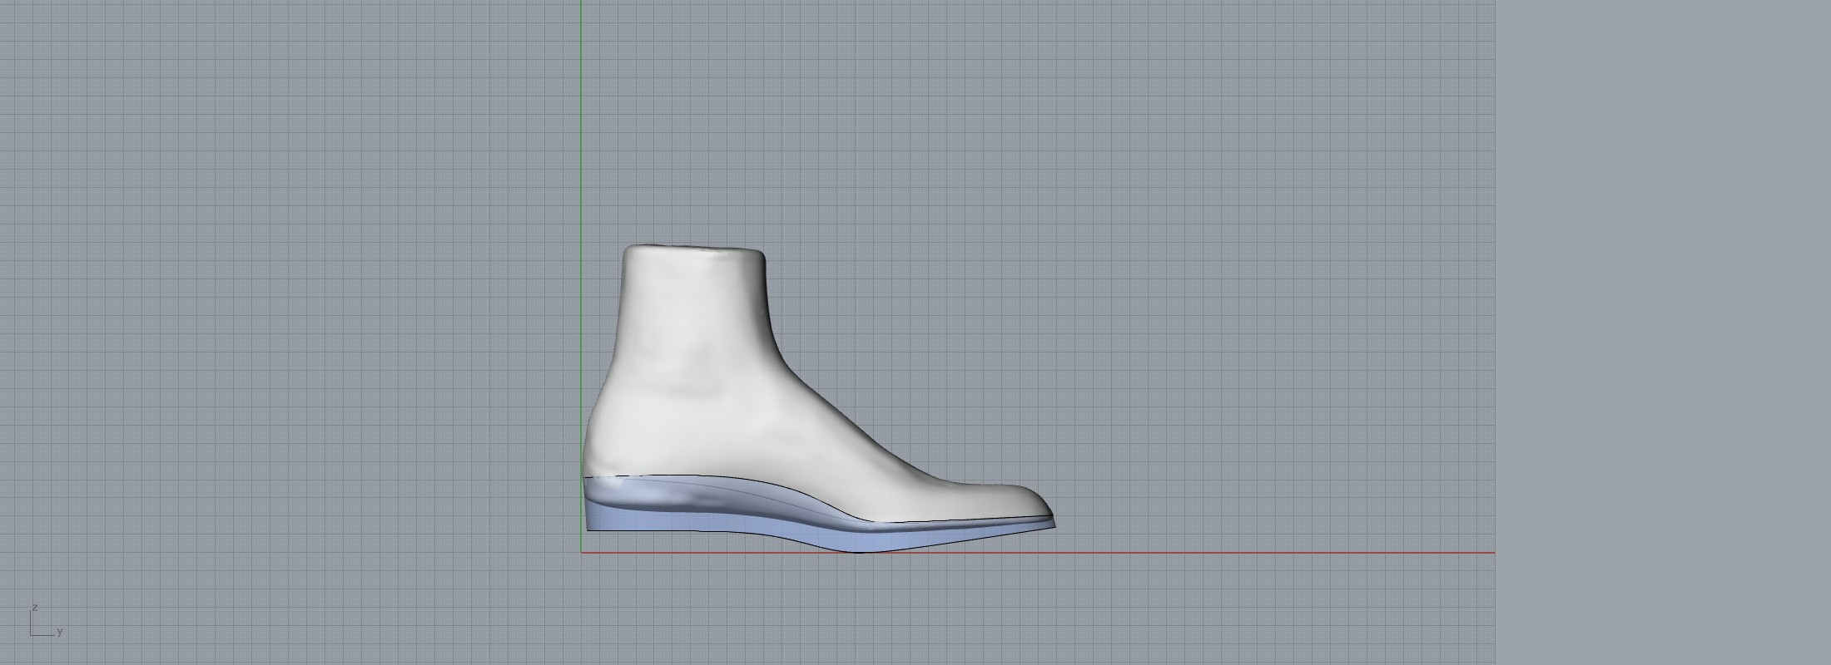
Task: Click empty grid space above the boot
Action: click(x=832, y=125)
